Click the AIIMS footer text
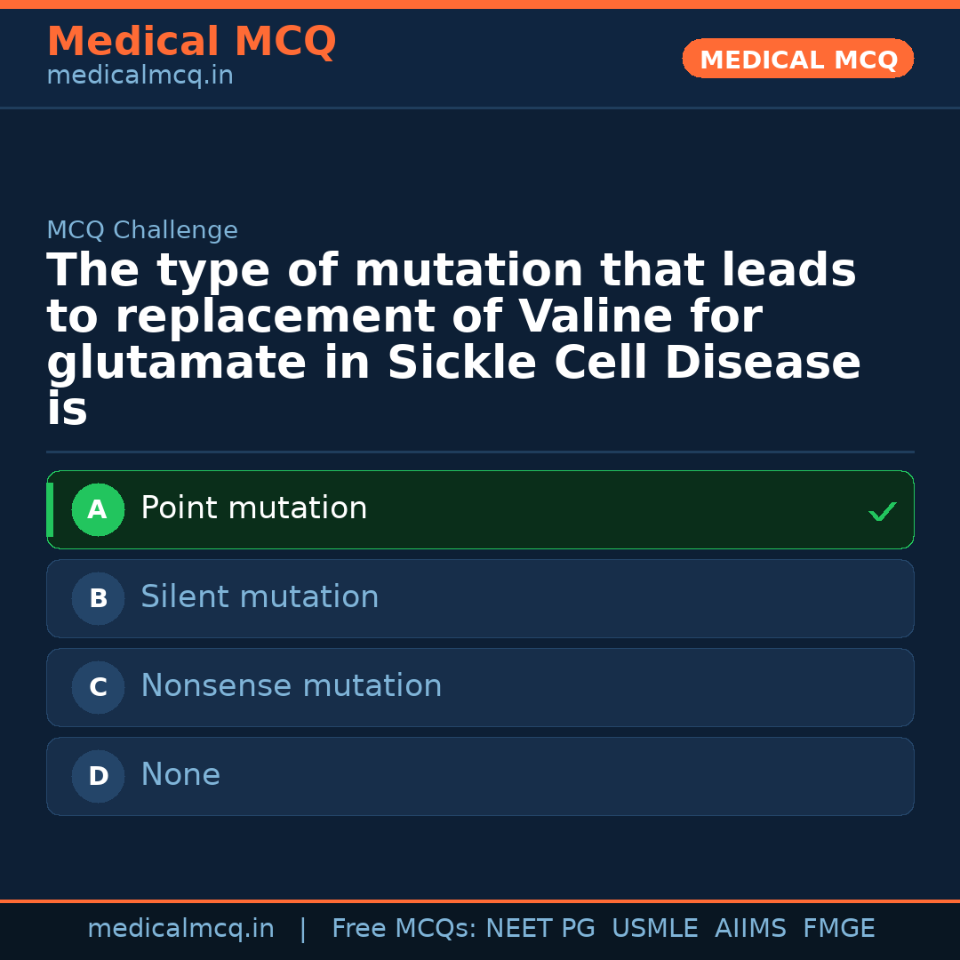This screenshot has height=960, width=960. click(750, 929)
